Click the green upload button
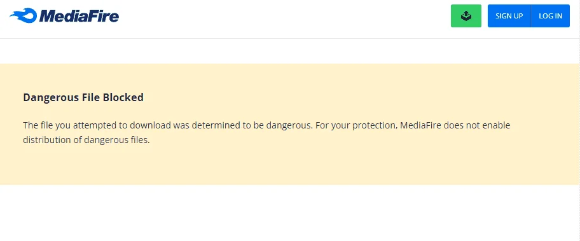This screenshot has width=580, height=241. coord(466,16)
